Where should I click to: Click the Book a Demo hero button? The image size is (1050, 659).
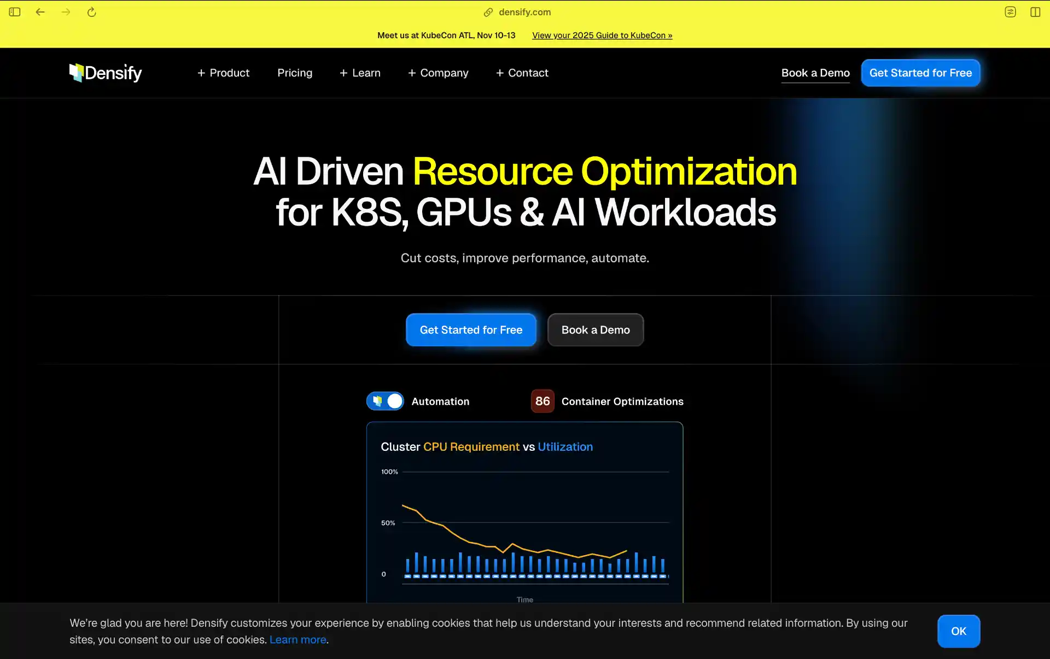click(x=595, y=329)
